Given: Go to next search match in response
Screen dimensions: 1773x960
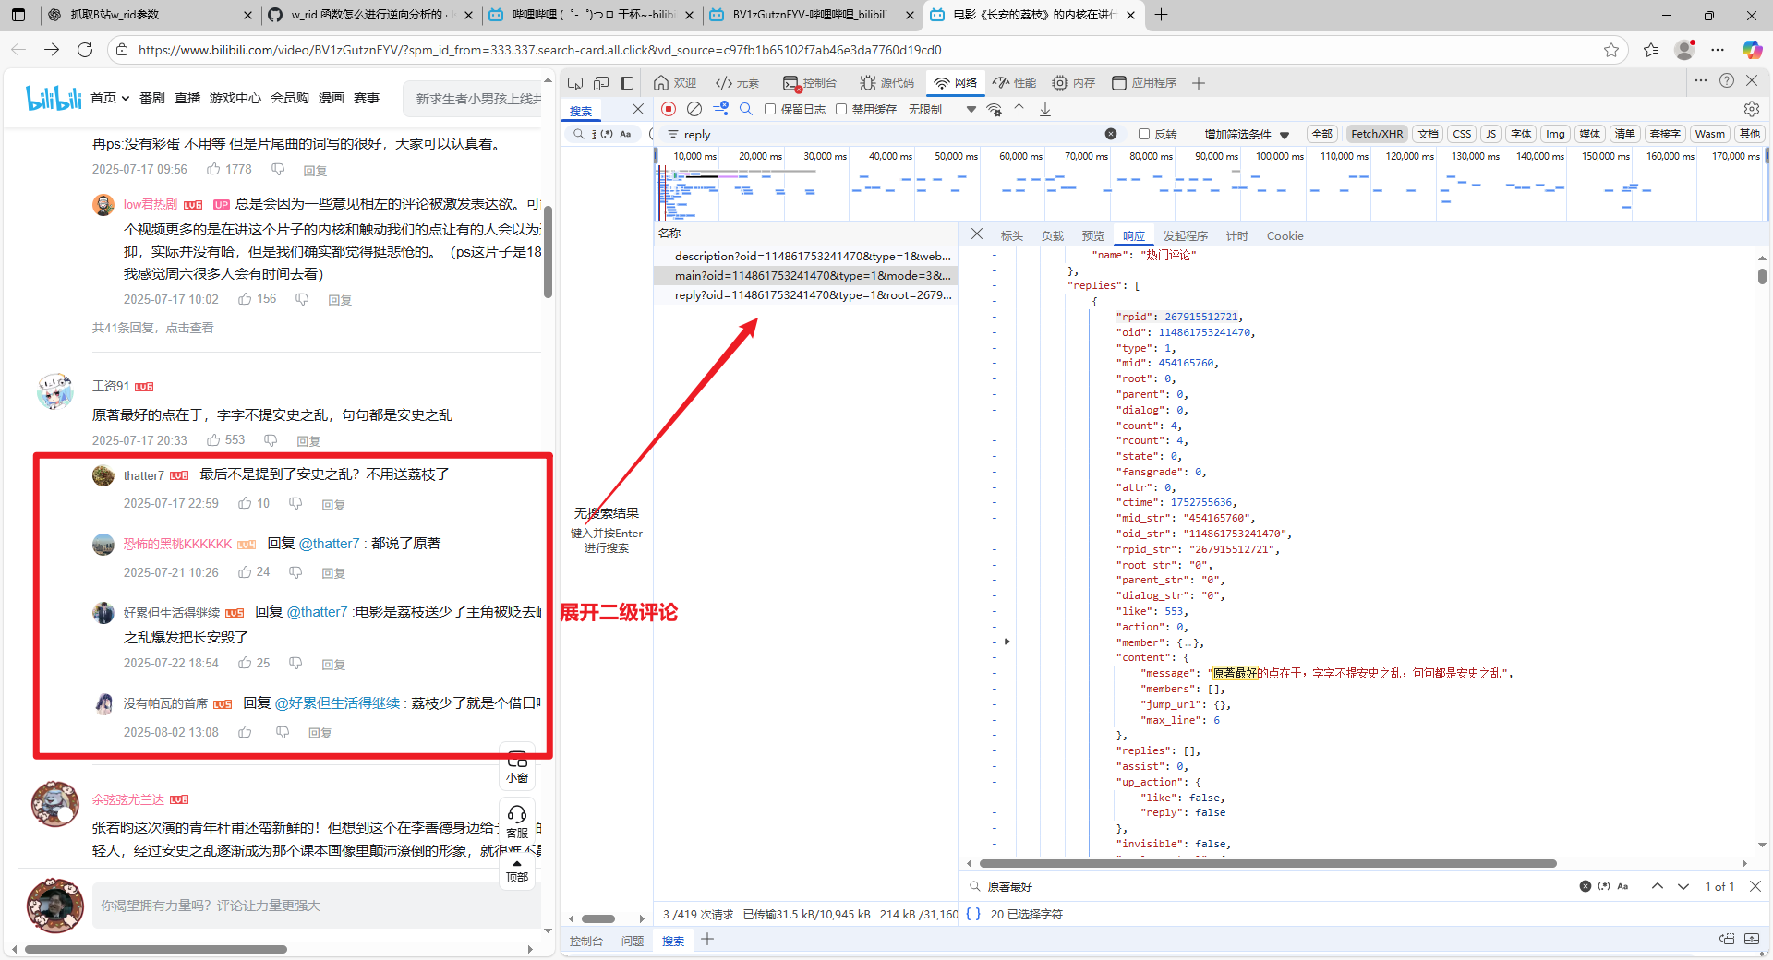Looking at the screenshot, I should pyautogui.click(x=1683, y=886).
